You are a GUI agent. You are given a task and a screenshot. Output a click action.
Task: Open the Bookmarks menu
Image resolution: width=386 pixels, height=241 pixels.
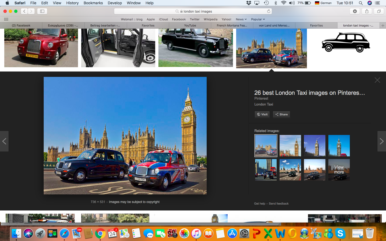point(93,3)
